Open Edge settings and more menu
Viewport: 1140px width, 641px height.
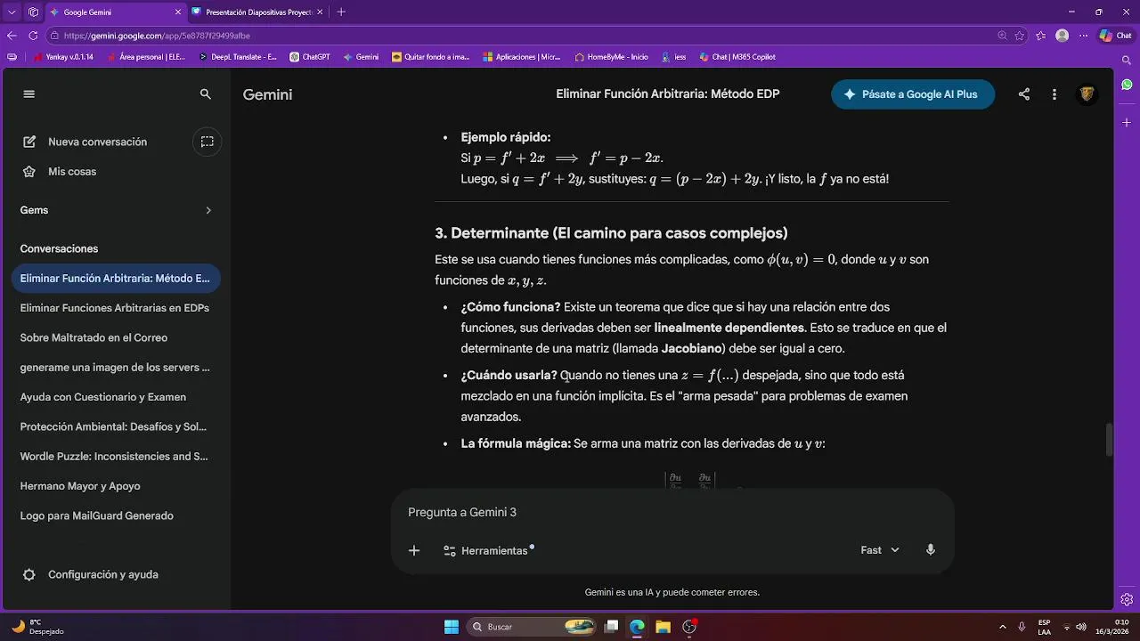[1082, 36]
